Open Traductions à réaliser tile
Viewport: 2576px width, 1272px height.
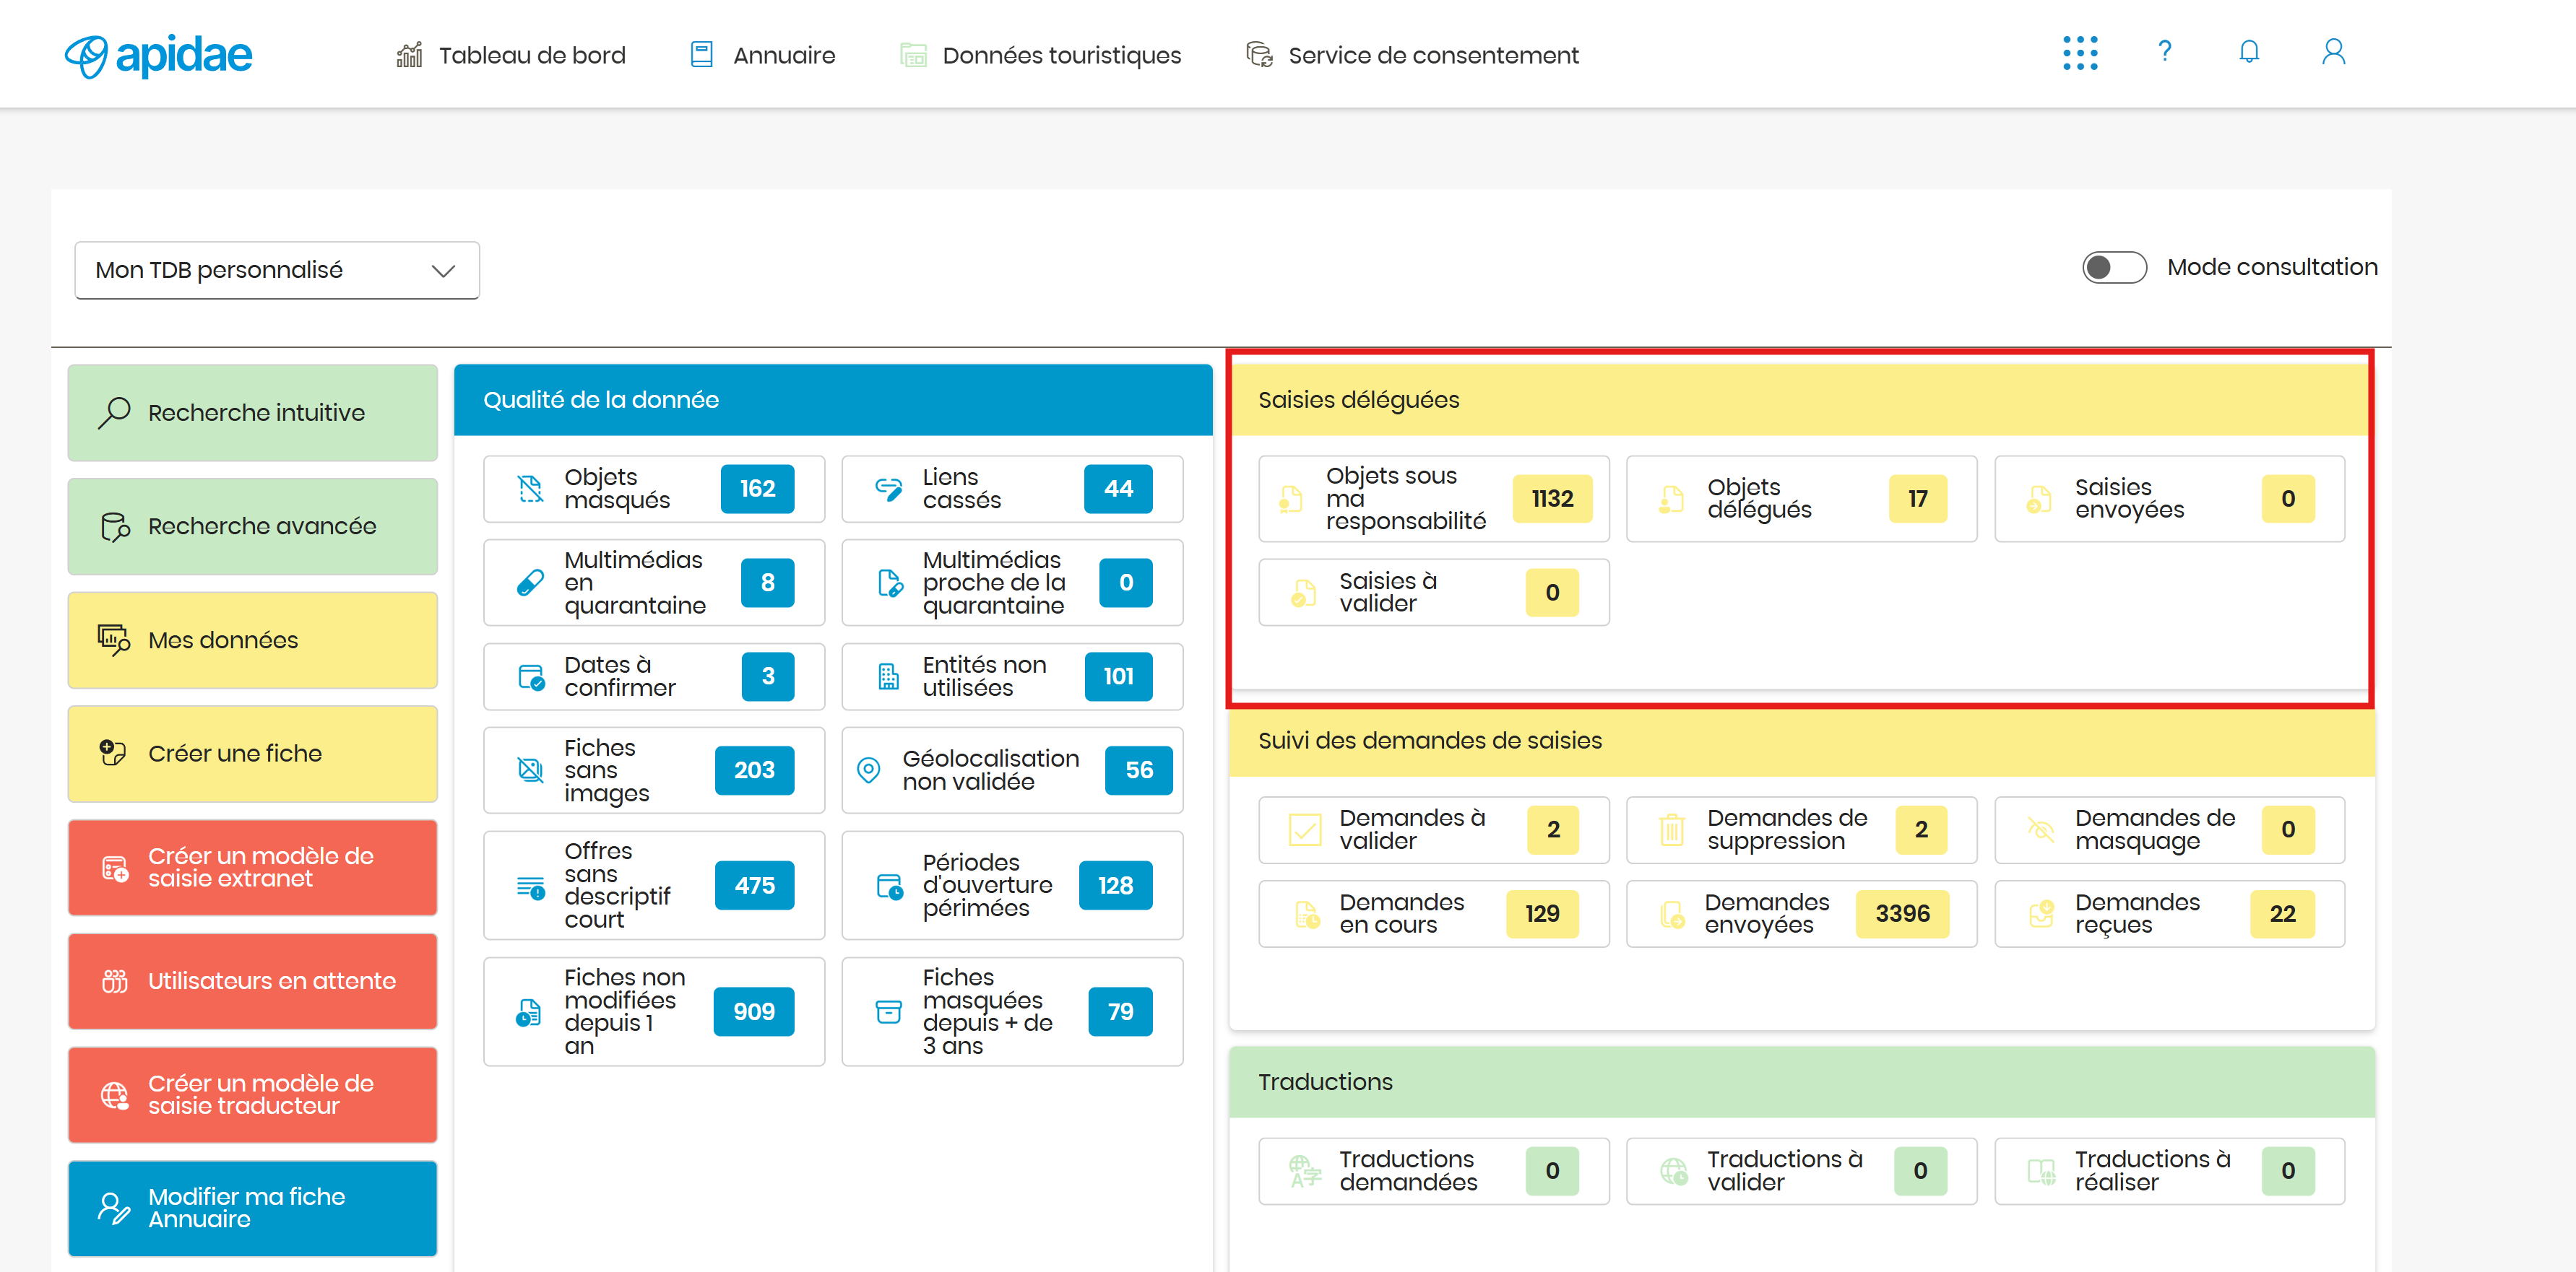point(2169,1171)
